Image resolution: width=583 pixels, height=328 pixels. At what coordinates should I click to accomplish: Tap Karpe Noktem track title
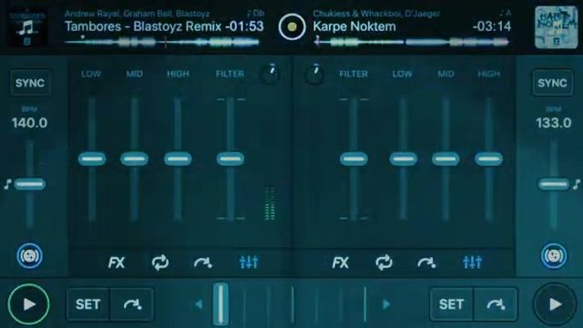[354, 26]
